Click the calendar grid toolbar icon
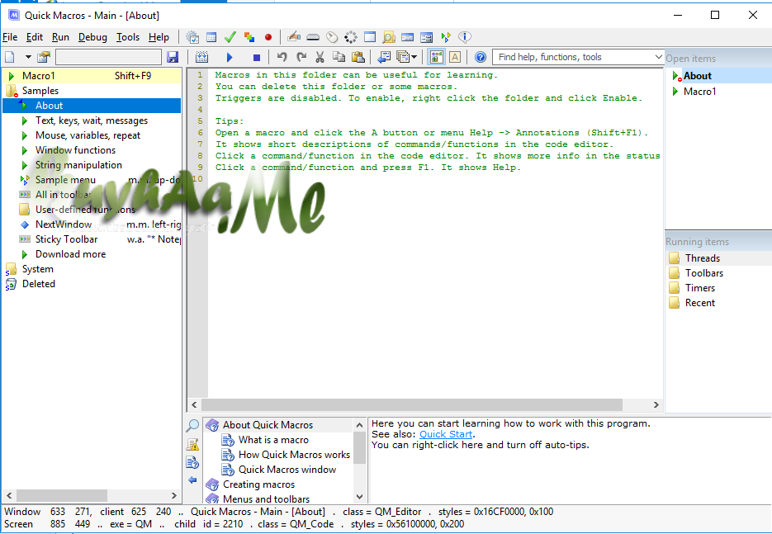Screen dimensions: 772x534 211,37
